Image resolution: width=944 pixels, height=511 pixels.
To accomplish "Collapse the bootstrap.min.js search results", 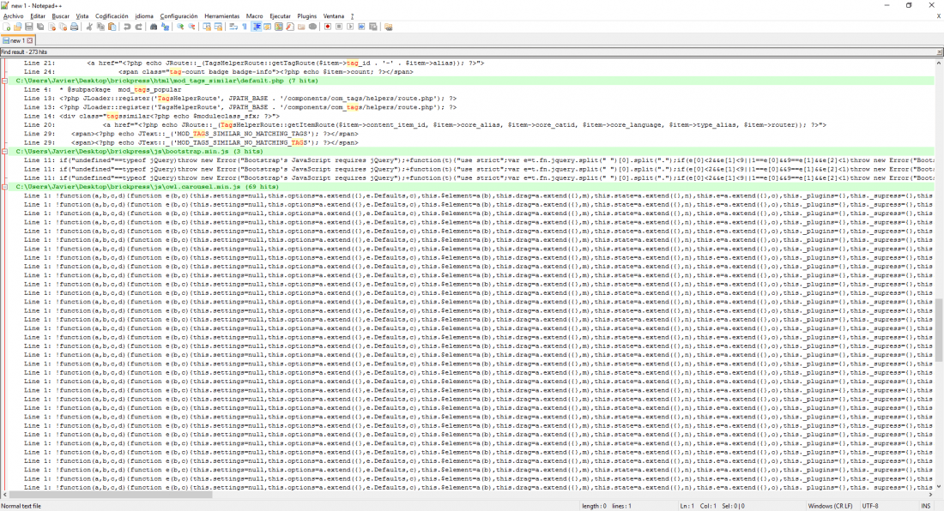I will pos(4,152).
